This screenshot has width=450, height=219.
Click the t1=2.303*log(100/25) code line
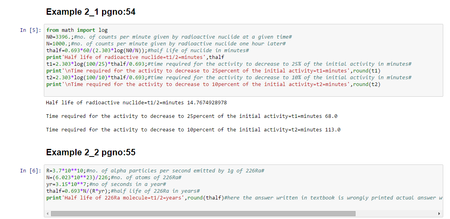click(x=229, y=64)
